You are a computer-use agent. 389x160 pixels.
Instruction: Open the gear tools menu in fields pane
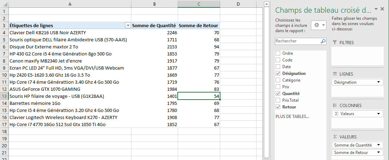pos(319,25)
